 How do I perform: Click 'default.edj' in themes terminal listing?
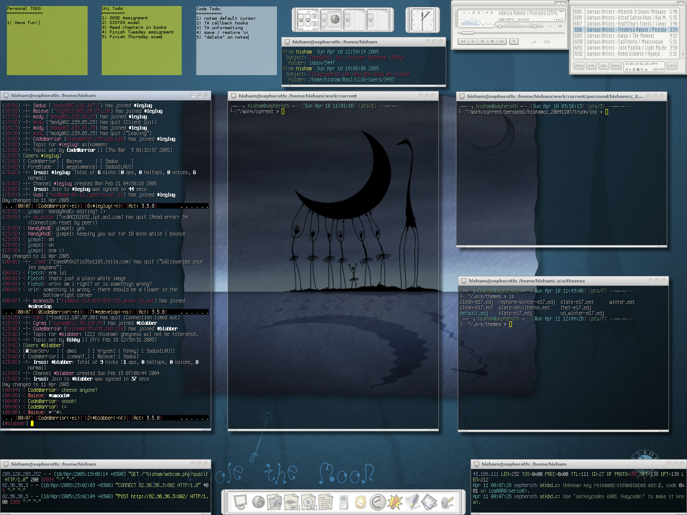474,313
